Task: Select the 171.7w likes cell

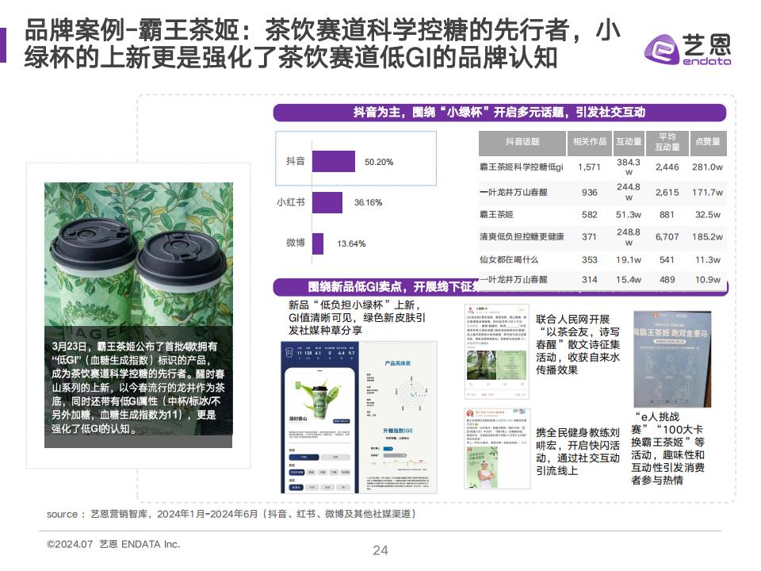Action: pos(708,192)
